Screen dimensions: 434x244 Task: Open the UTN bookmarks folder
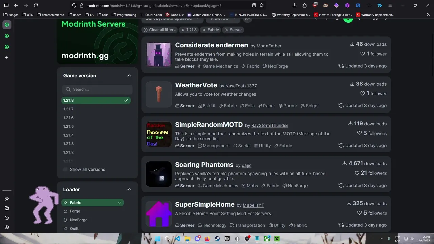tap(27, 15)
